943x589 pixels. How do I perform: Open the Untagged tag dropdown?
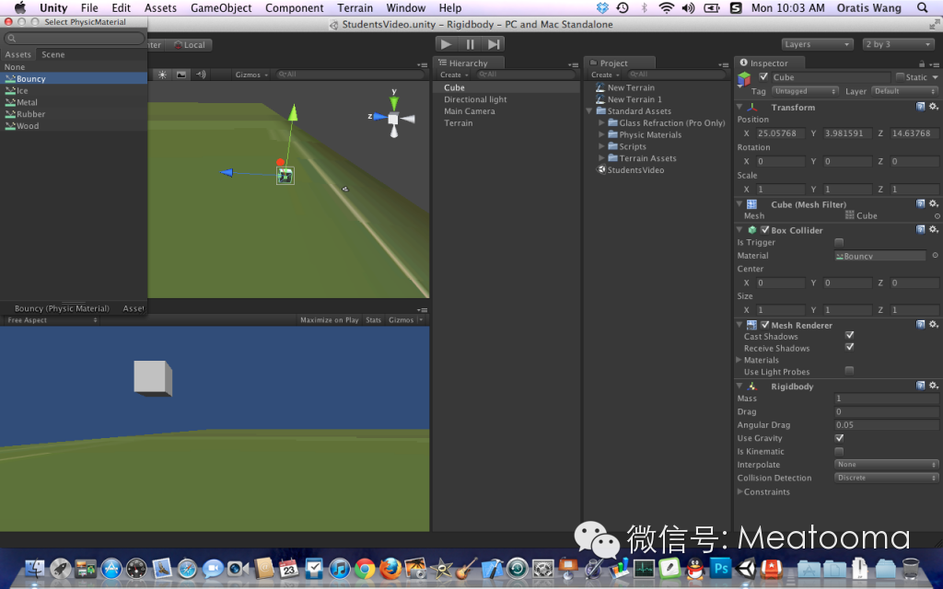pos(805,91)
